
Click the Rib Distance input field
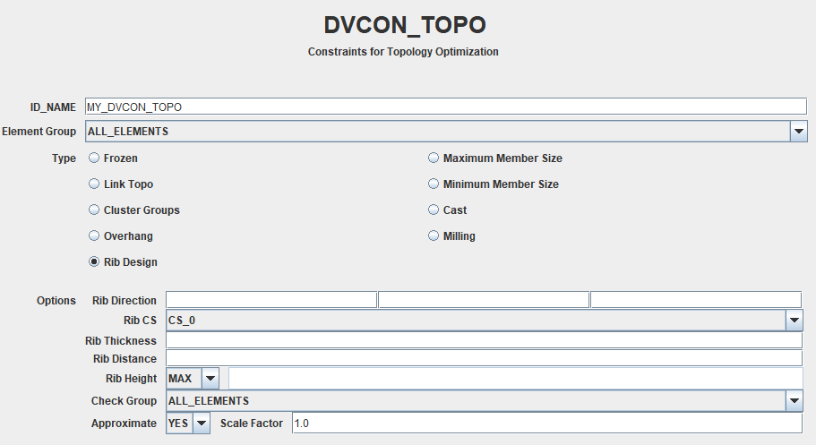483,359
